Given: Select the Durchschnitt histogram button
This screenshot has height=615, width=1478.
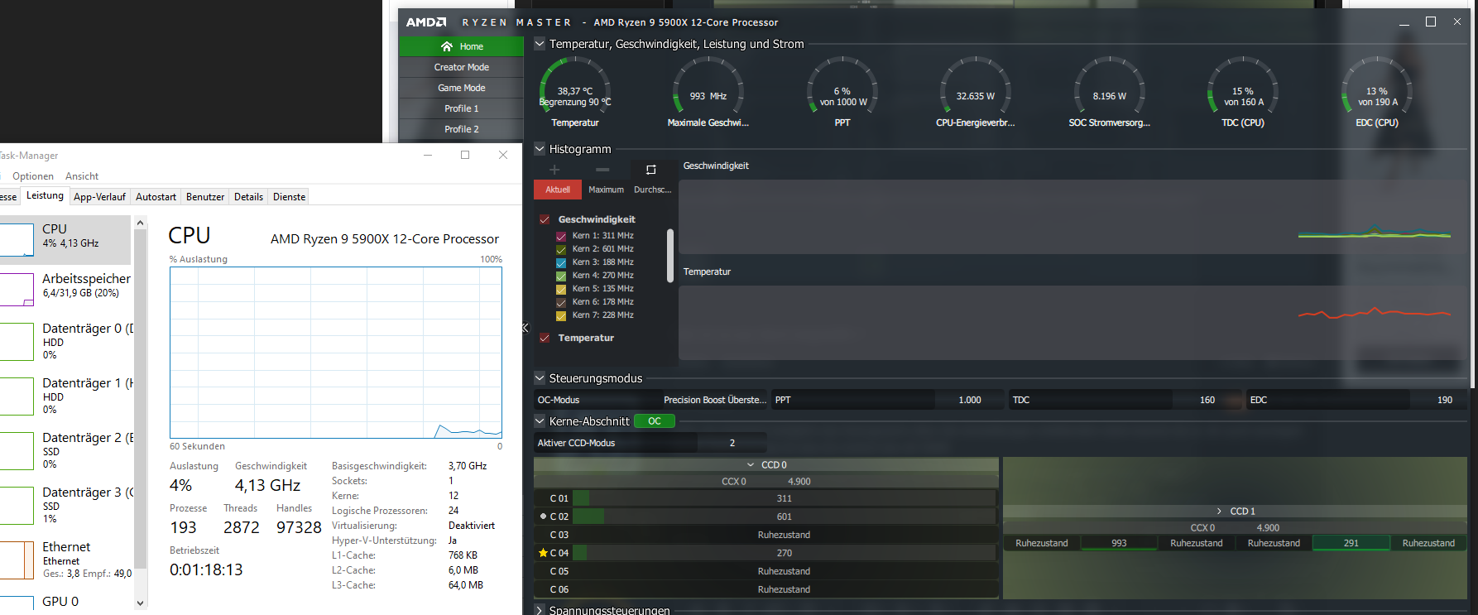Looking at the screenshot, I should coord(652,190).
